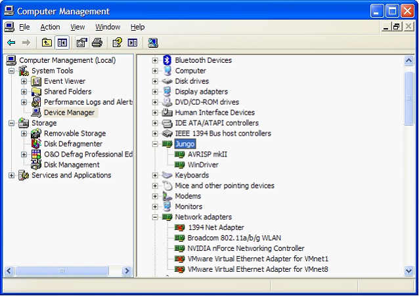The height and width of the screenshot is (296, 419).
Task: Click the Shared Folders icon
Action: (36, 92)
